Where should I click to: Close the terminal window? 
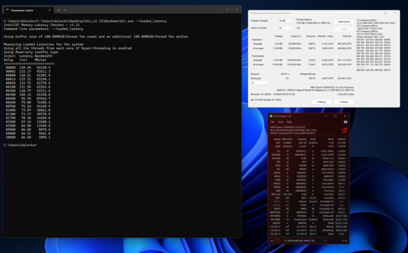coord(237,10)
